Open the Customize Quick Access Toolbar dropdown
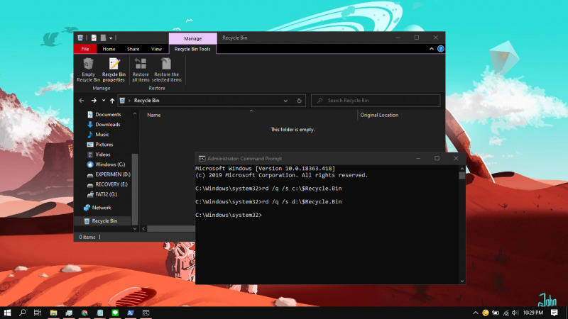 pos(111,38)
